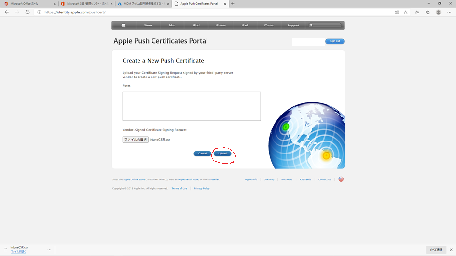The height and width of the screenshot is (256, 456).
Task: Open Mac in Apple navigation
Action: (x=172, y=25)
